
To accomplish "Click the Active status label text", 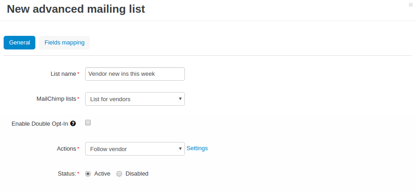I will click(x=102, y=174).
